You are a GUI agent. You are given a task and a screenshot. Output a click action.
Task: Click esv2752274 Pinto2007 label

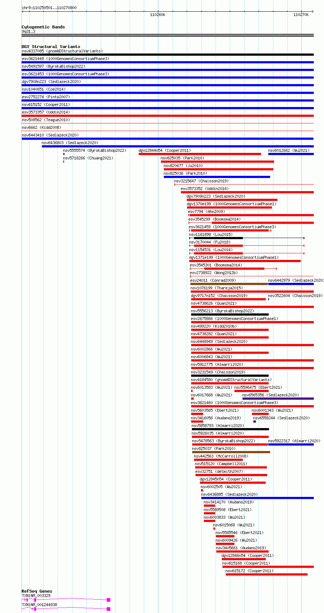[46, 97]
